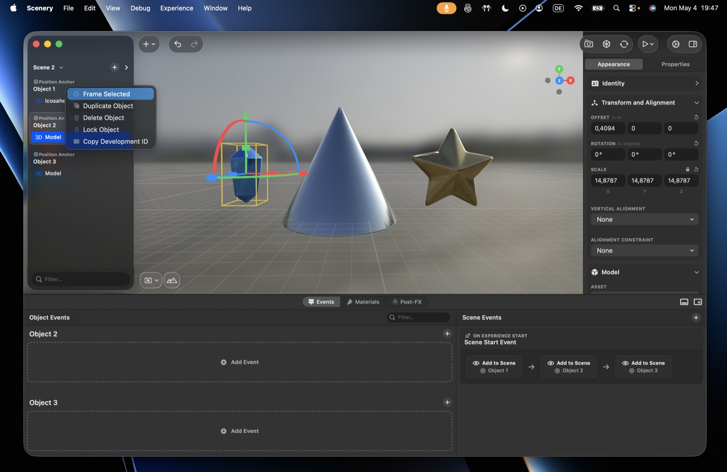
Task: Add an event to Object 3 with plus
Action: [x=448, y=402]
